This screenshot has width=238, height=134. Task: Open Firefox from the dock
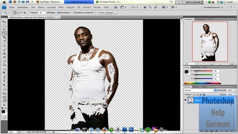[104, 130]
